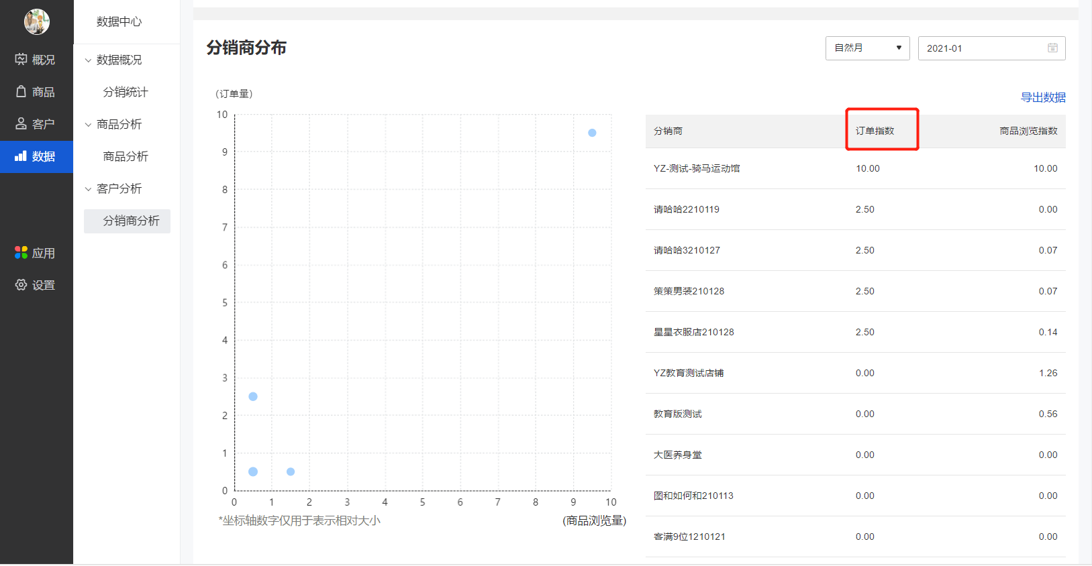The width and height of the screenshot is (1092, 566).
Task: Click the distributor 请哈哈3210127
Action: click(x=687, y=250)
